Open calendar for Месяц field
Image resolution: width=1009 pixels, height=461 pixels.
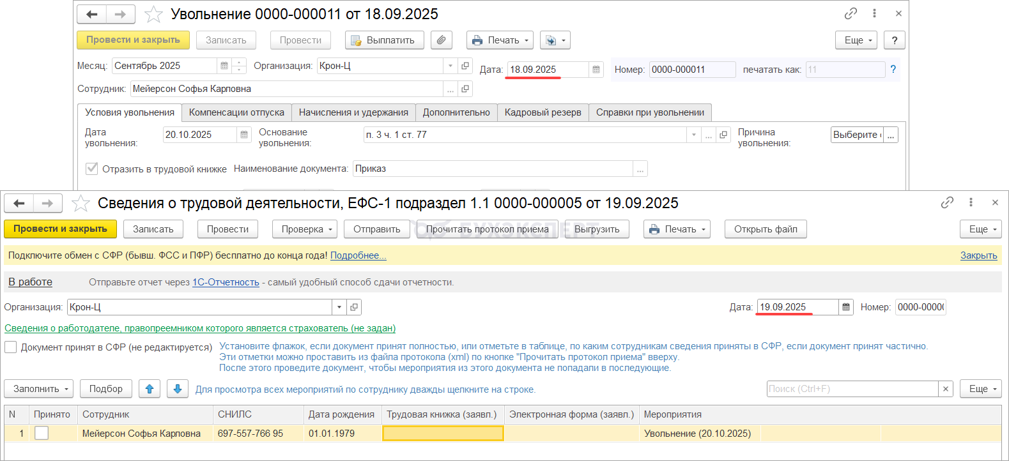pos(224,66)
